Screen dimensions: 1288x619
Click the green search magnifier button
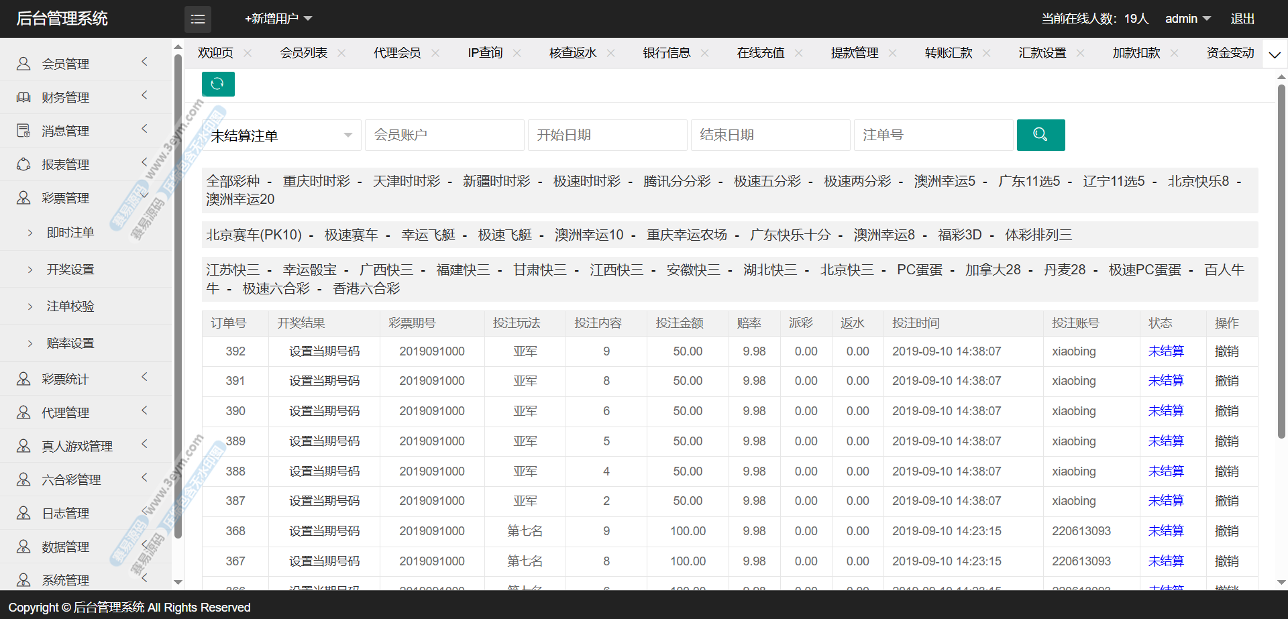click(1040, 135)
